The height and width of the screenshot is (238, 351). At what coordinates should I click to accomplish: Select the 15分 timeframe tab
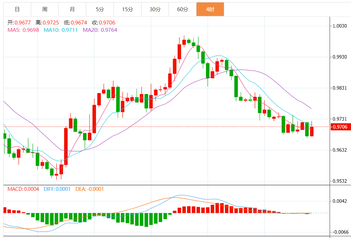pyautogui.click(x=128, y=9)
